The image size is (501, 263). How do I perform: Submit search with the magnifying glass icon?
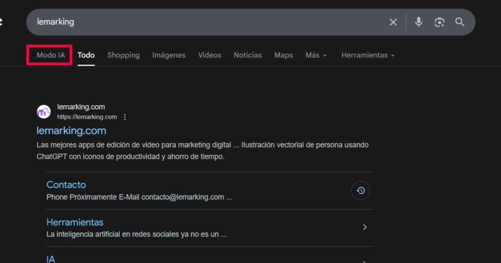(460, 22)
